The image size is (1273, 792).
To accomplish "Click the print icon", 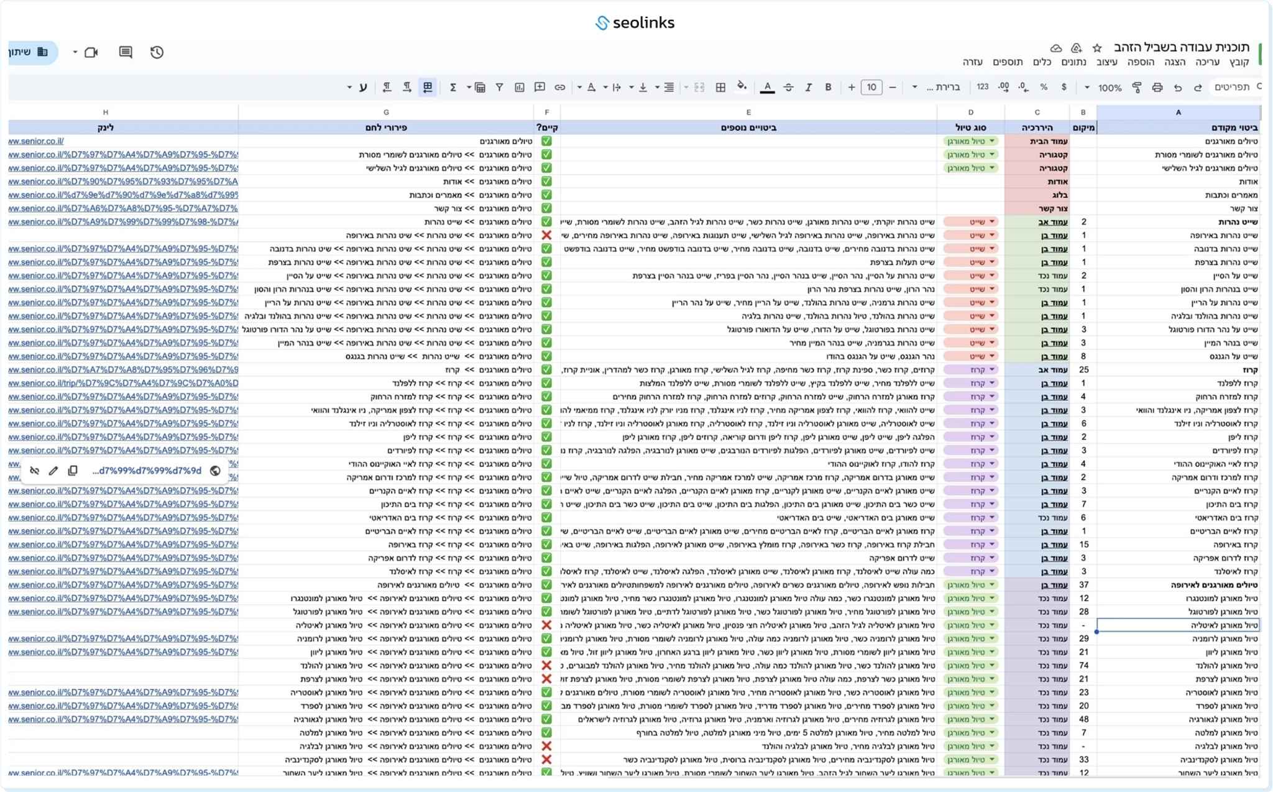I will coord(1157,88).
